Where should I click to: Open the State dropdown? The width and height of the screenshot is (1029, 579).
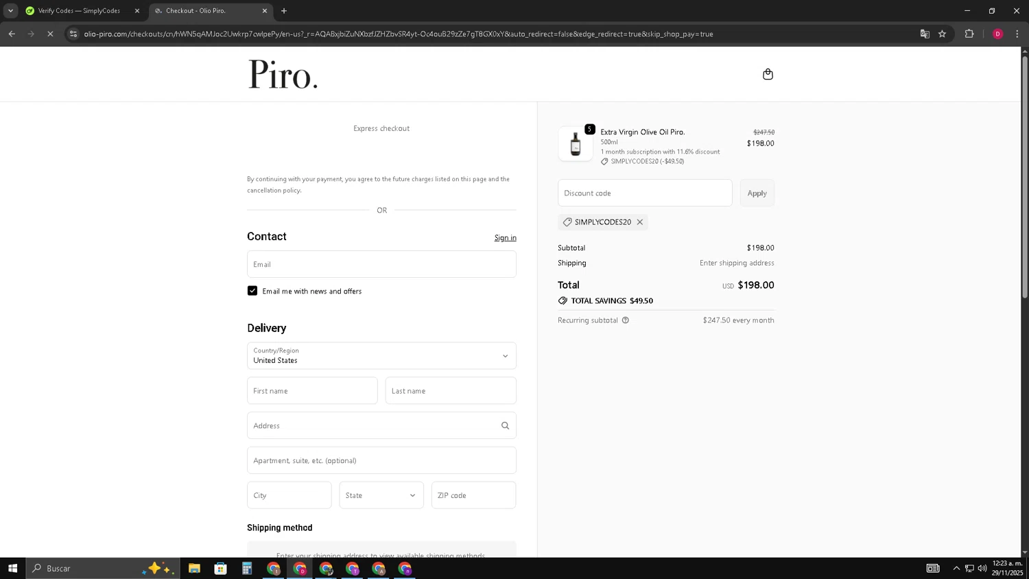point(381,495)
